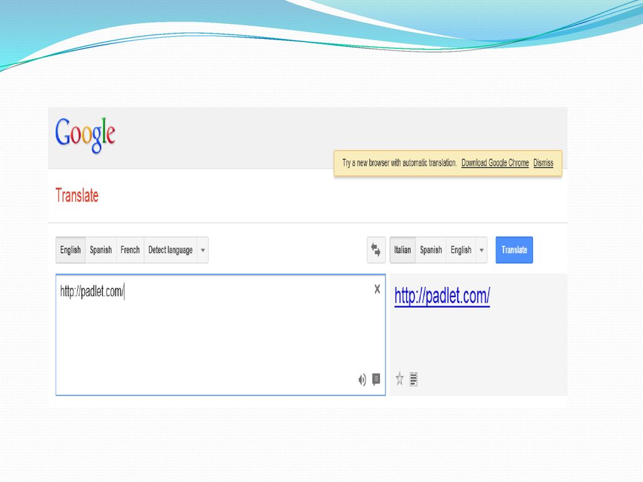Select the list icon next to the star
Viewport: 643px width, 482px height.
(x=413, y=379)
